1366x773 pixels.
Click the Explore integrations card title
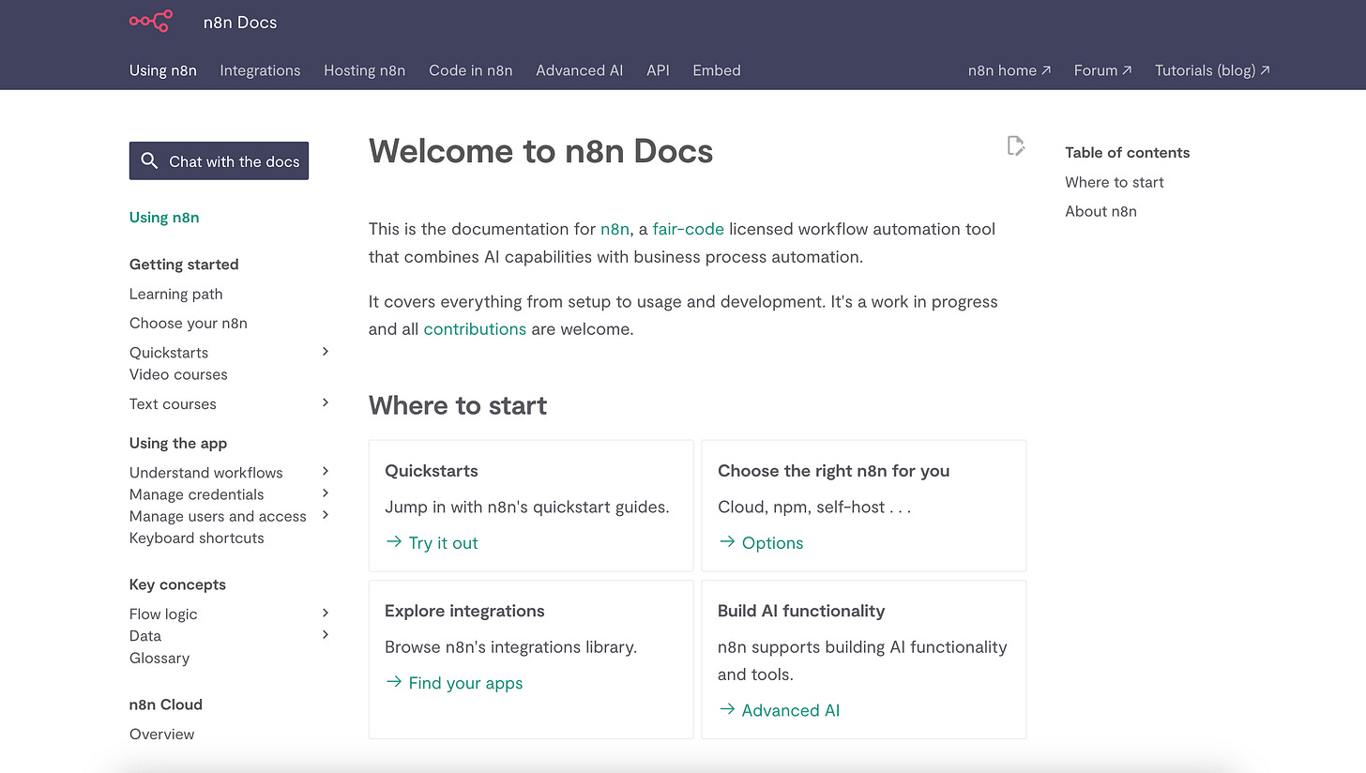tap(464, 611)
